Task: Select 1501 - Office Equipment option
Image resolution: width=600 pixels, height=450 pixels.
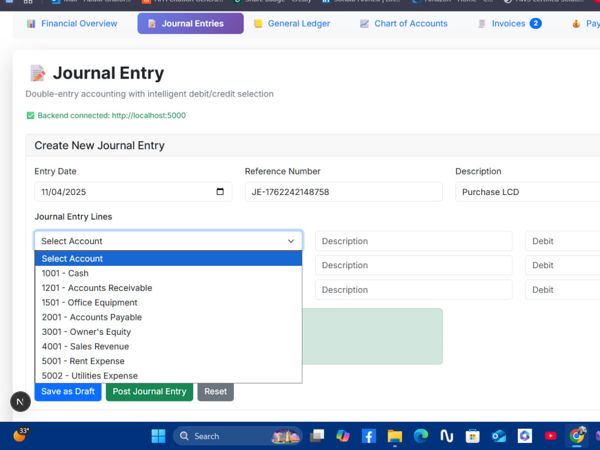Action: (169, 302)
